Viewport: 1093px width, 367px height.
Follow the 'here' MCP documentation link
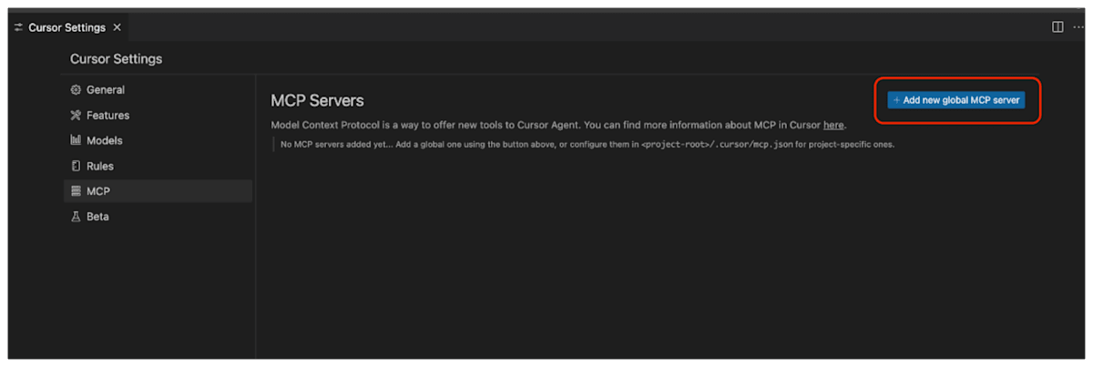[833, 125]
